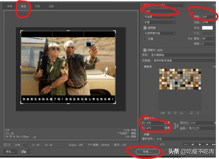219x159 pixels.
Task: Click the image width W field showing 628
Action: coord(155,123)
